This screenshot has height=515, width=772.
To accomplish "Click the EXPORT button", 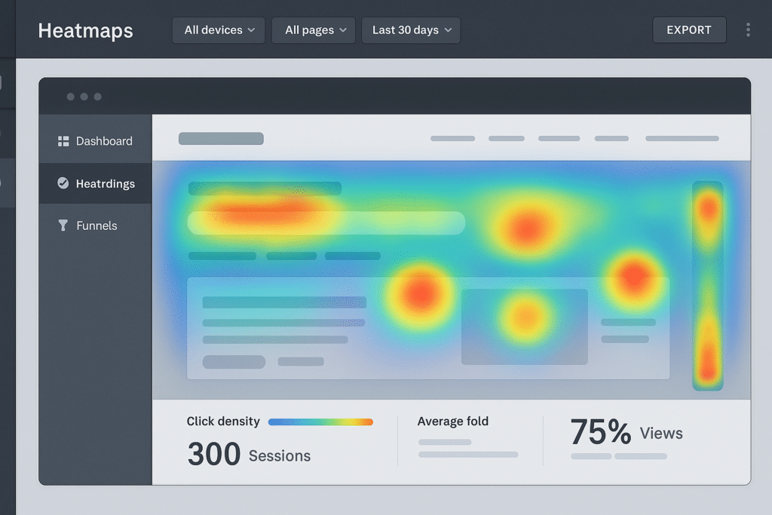I will coord(689,30).
